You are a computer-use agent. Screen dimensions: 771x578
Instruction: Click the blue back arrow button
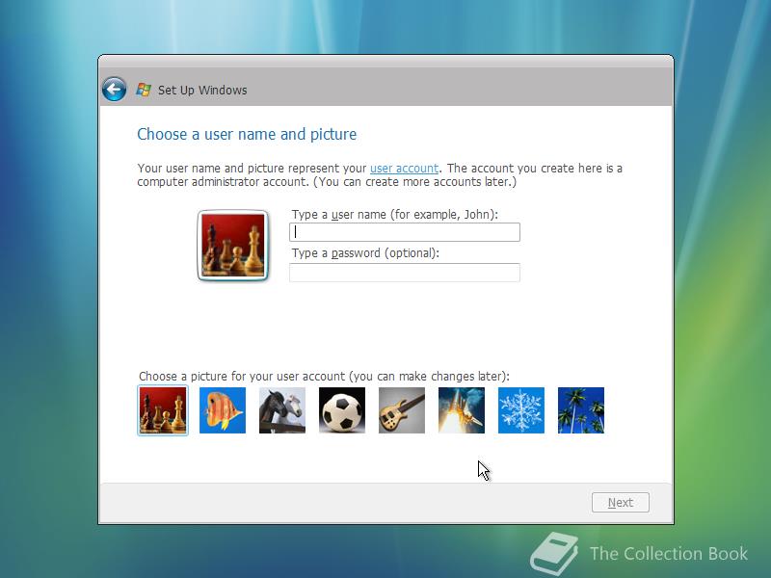click(x=114, y=90)
